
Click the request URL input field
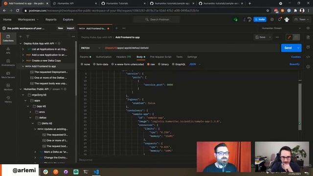pyautogui.click(x=191, y=48)
